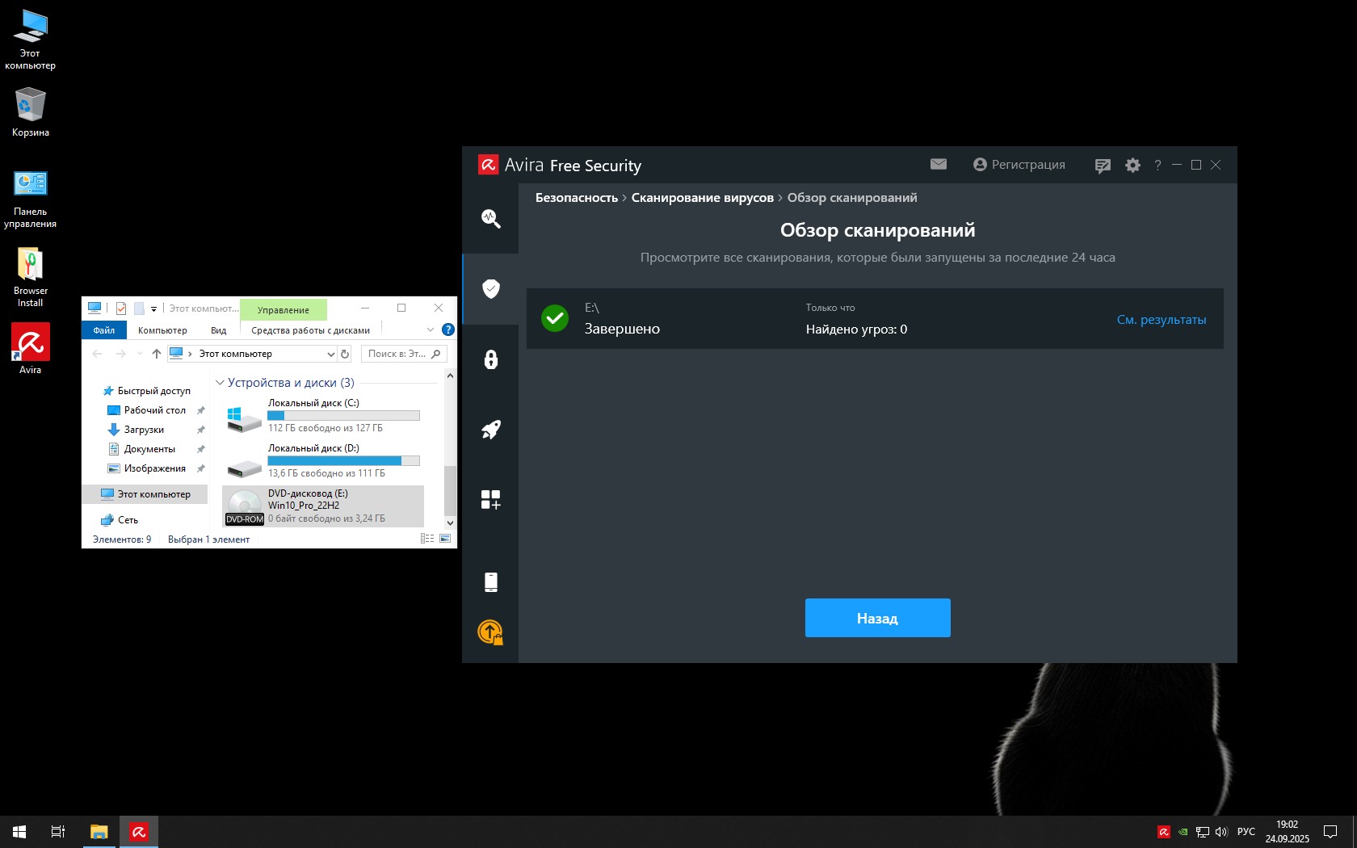Click the Explorer search field
Viewport: 1357px width, 848px height.
[404, 354]
